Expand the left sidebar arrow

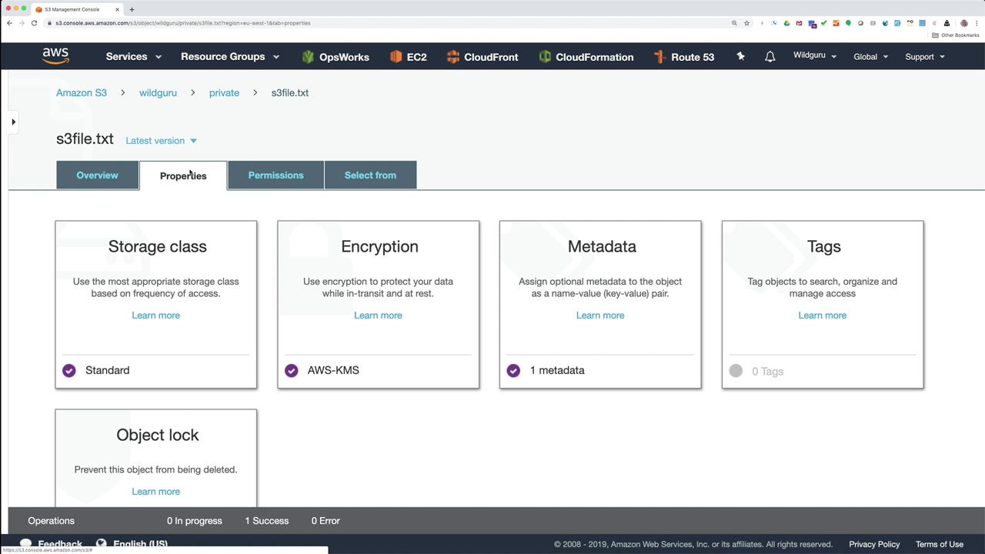click(13, 122)
